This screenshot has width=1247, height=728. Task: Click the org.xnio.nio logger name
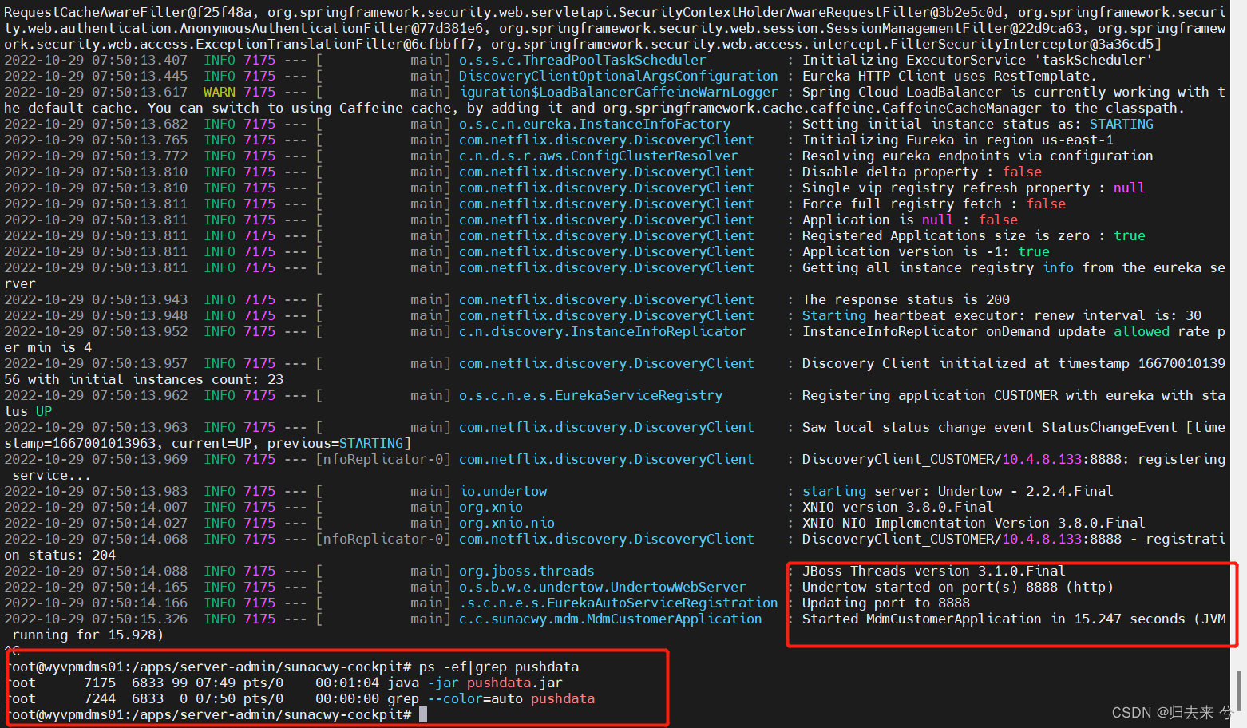[x=506, y=524]
